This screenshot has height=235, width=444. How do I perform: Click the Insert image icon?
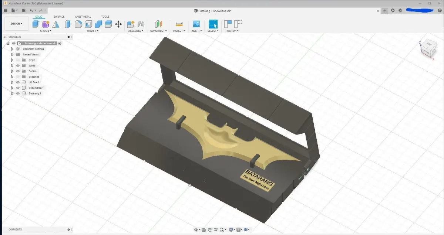coord(196,24)
